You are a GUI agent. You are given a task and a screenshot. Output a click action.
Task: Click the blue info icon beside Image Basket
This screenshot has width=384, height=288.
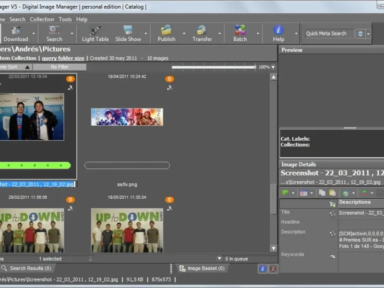pyautogui.click(x=263, y=269)
